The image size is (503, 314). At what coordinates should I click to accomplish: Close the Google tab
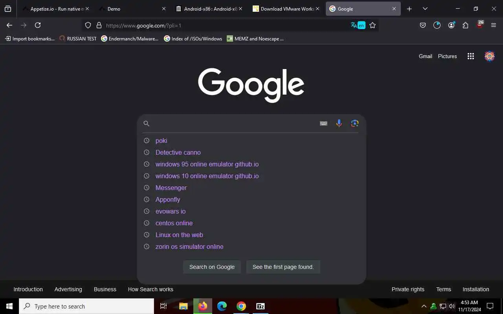coord(394,9)
